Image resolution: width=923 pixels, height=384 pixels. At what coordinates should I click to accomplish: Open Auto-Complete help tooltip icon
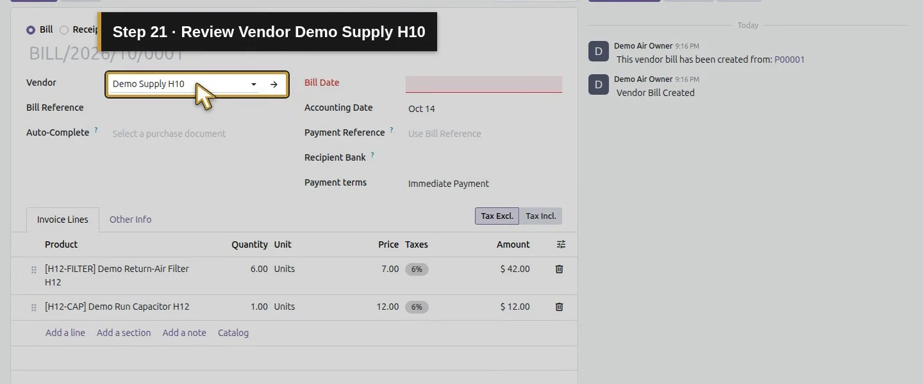click(x=96, y=130)
